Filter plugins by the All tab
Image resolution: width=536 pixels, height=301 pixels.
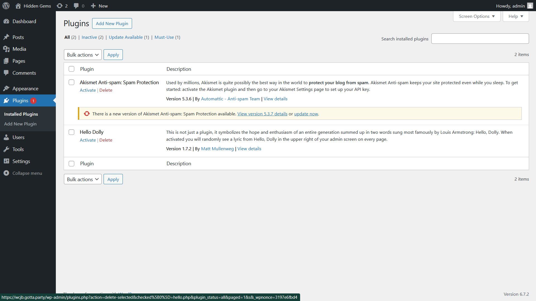[67, 37]
